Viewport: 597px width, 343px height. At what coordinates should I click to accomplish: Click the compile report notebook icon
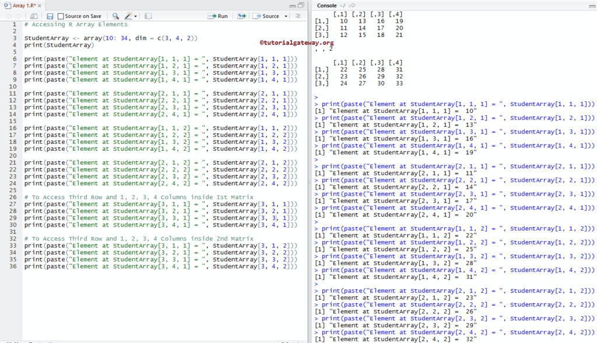(148, 16)
